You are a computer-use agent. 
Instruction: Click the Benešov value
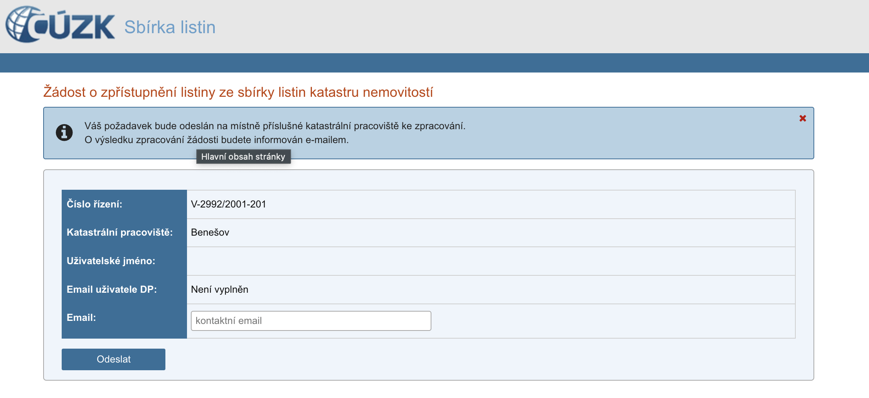(210, 232)
